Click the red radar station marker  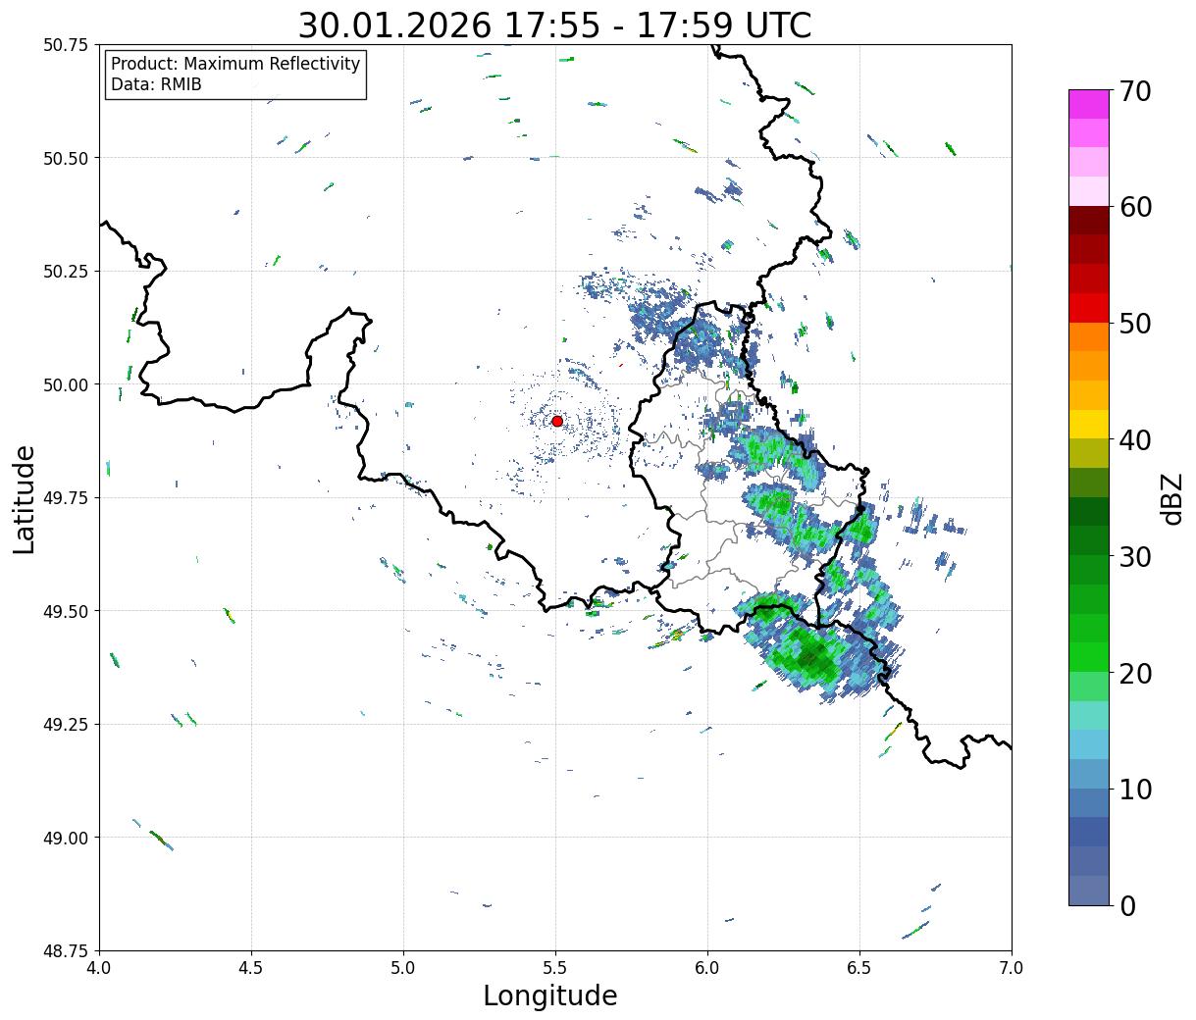click(557, 421)
